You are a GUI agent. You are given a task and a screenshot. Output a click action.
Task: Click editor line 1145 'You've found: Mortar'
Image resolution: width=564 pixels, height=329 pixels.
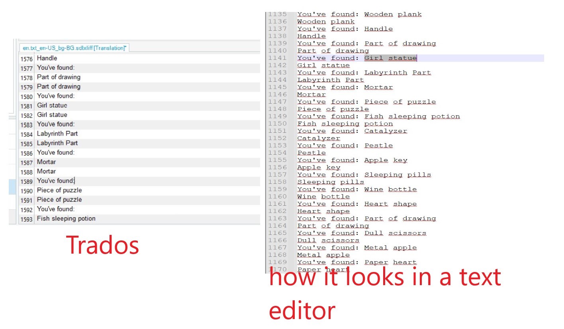(x=345, y=87)
